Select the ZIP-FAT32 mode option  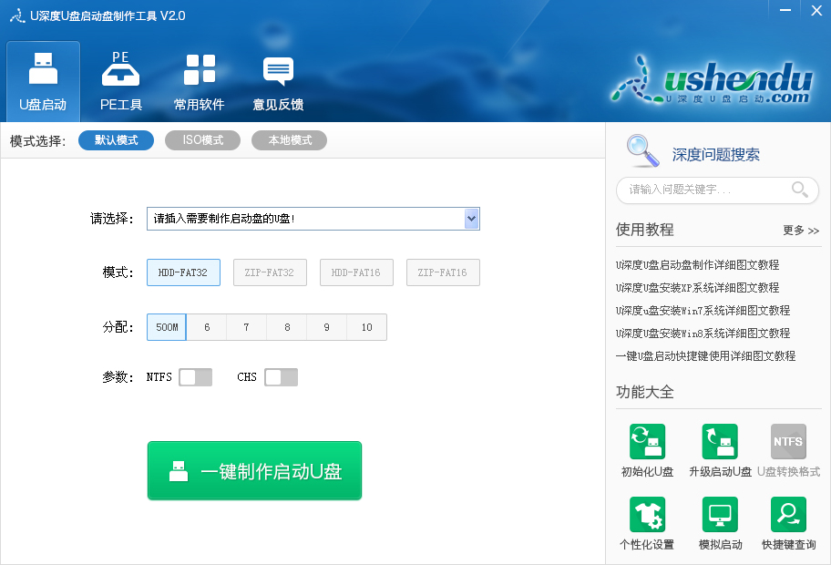[270, 272]
